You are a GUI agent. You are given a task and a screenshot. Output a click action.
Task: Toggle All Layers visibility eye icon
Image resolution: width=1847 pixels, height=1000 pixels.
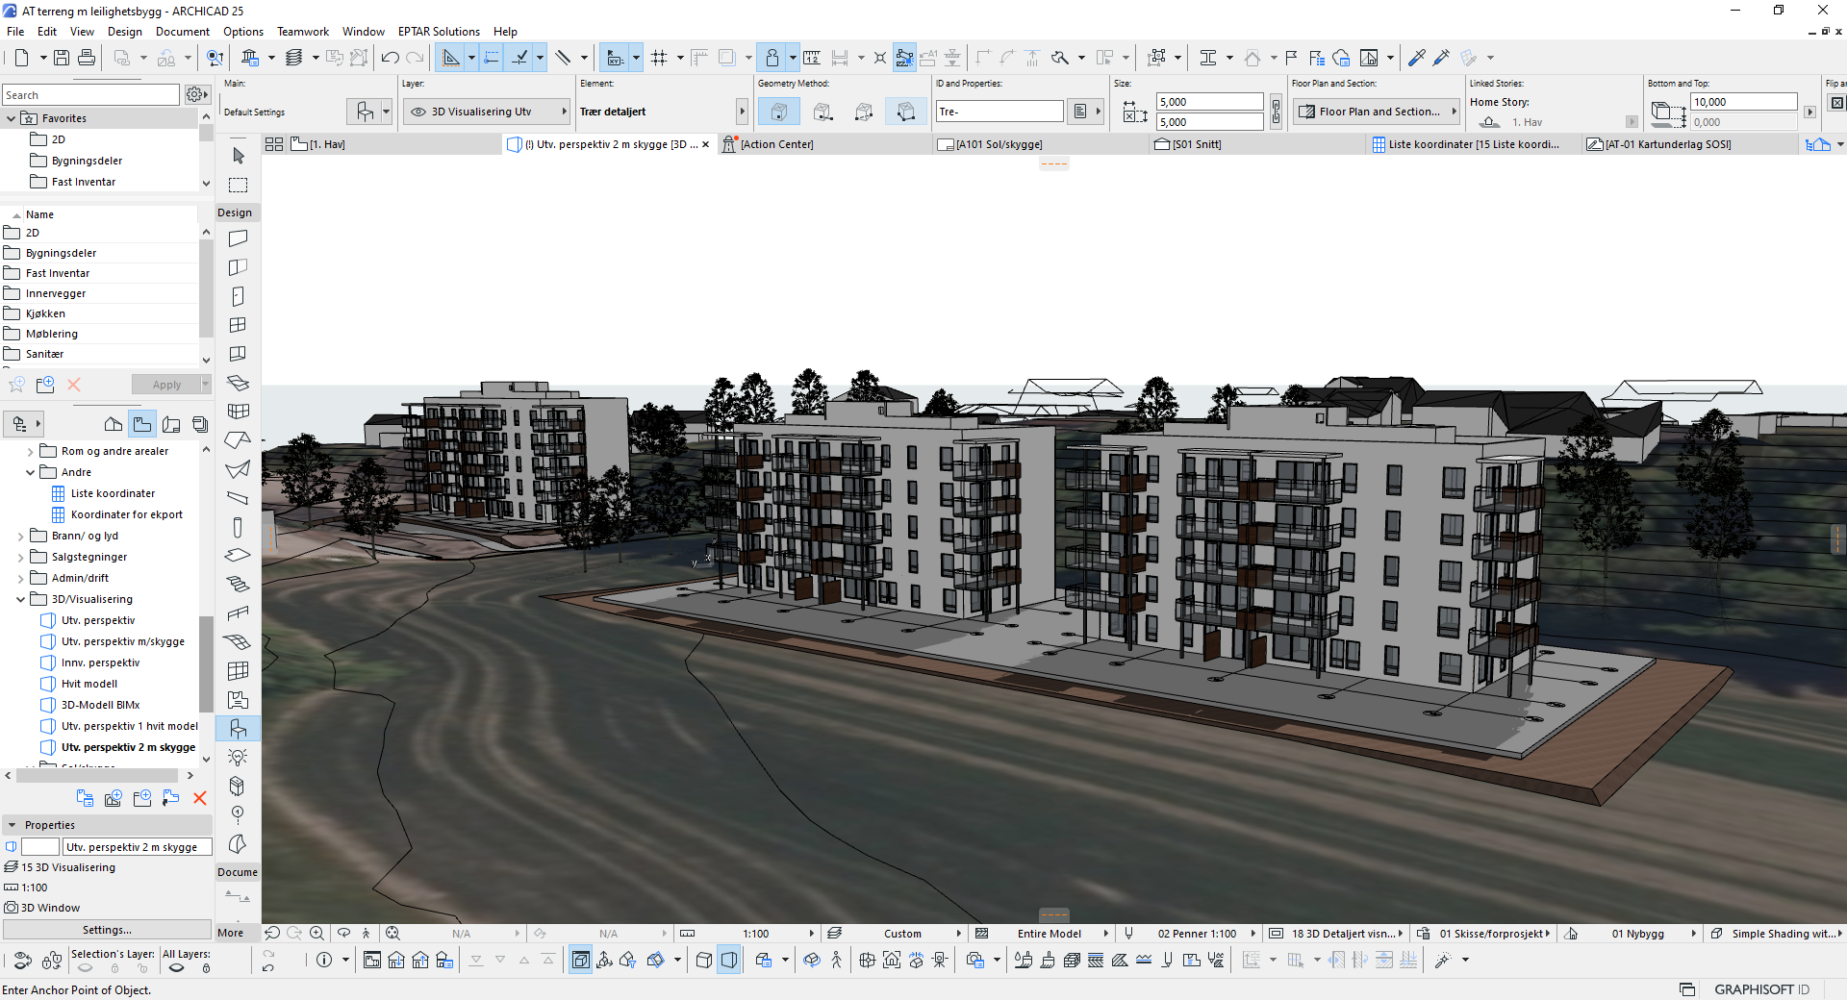[176, 968]
